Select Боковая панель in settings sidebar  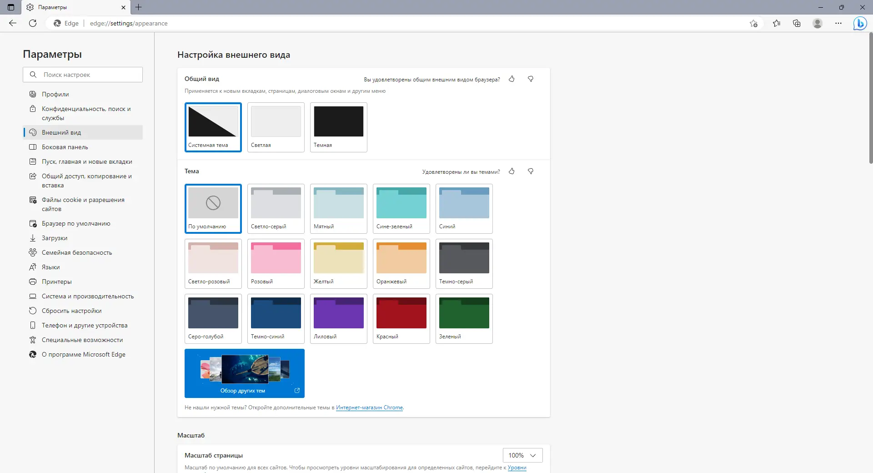click(x=65, y=147)
